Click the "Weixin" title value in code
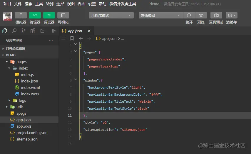Image resolution: width=251 pixels, height=154 pixels. (145, 101)
